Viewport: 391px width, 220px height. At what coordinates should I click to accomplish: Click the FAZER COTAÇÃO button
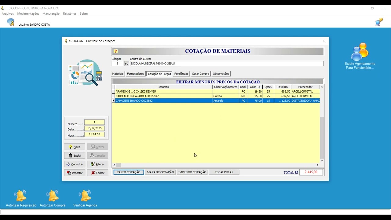coord(129,172)
